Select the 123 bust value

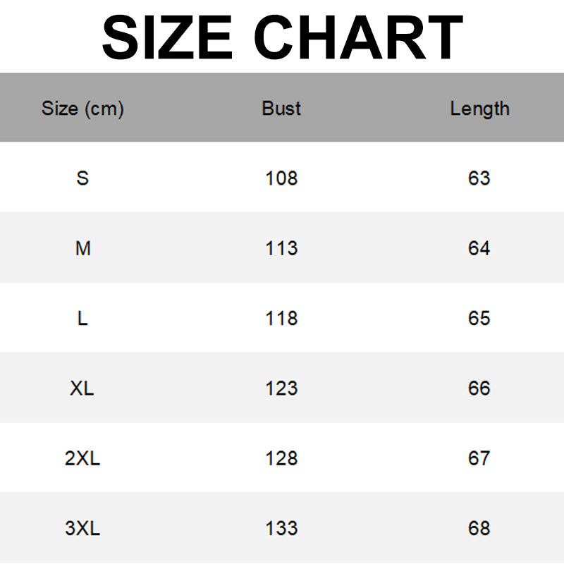pyautogui.click(x=281, y=388)
